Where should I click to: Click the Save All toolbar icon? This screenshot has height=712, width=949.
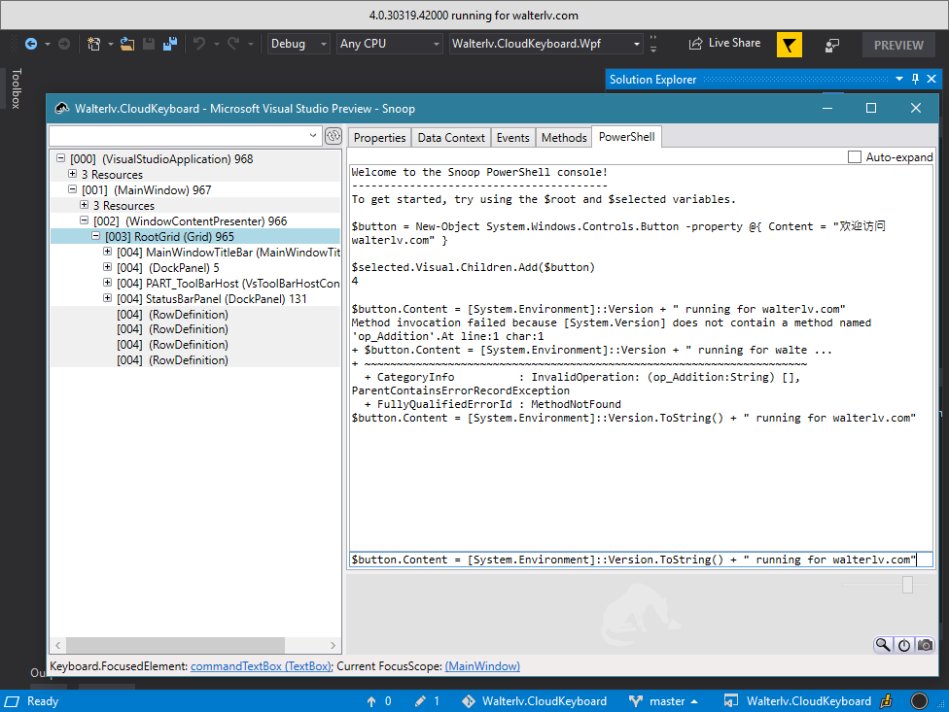click(x=170, y=44)
